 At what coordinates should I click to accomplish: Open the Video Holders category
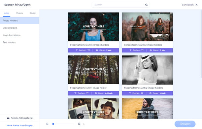pyautogui.click(x=20, y=28)
